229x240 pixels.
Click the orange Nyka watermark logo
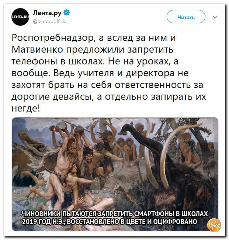tap(214, 225)
